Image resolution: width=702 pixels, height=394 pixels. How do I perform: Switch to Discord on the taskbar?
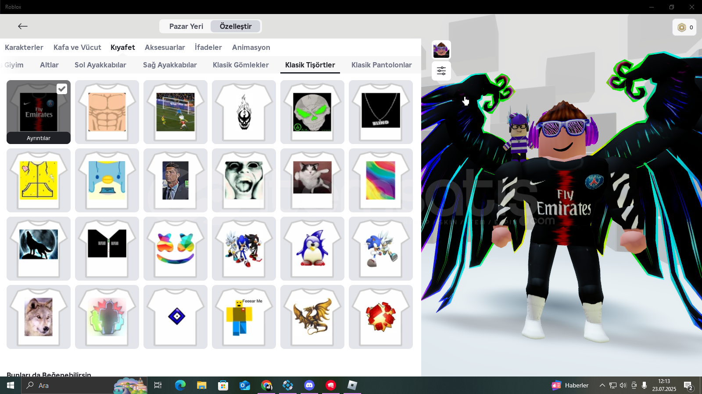[x=309, y=385]
